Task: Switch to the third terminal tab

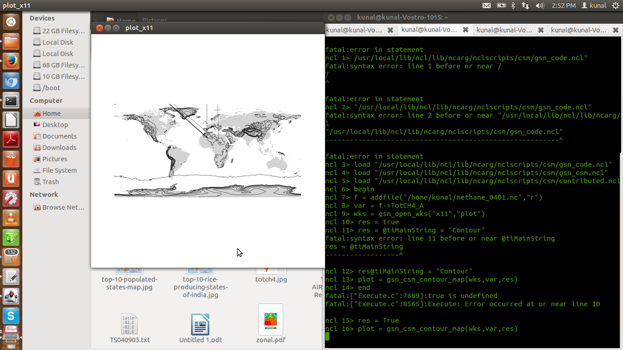Action: [x=504, y=30]
